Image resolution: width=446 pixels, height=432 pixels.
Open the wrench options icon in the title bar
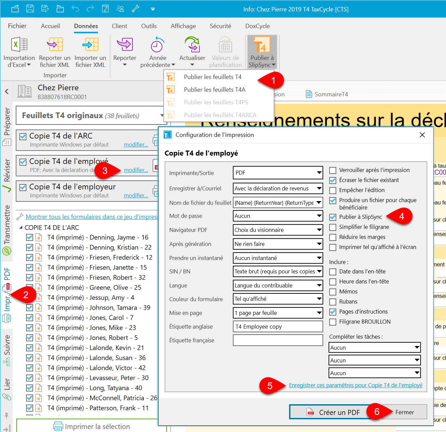click(x=136, y=9)
